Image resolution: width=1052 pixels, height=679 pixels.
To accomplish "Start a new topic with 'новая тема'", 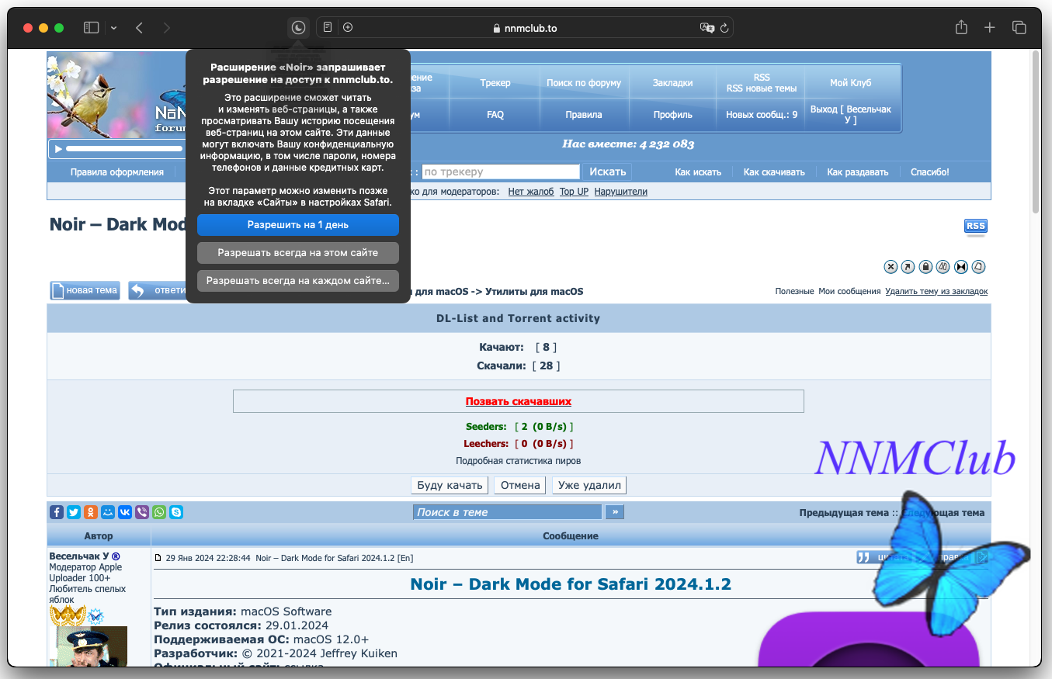I will (x=85, y=290).
